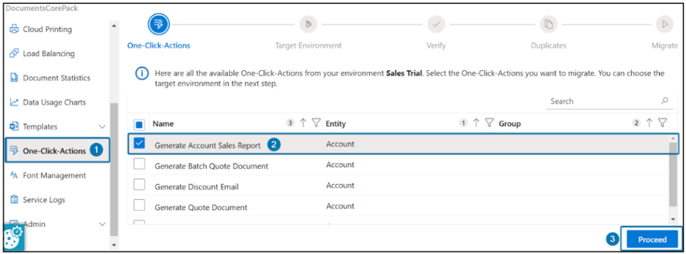Click the Target Environment step icon
The height and width of the screenshot is (254, 686).
308,25
